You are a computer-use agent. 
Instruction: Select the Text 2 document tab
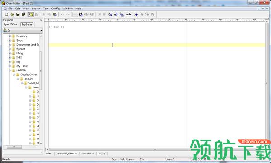[102, 154]
